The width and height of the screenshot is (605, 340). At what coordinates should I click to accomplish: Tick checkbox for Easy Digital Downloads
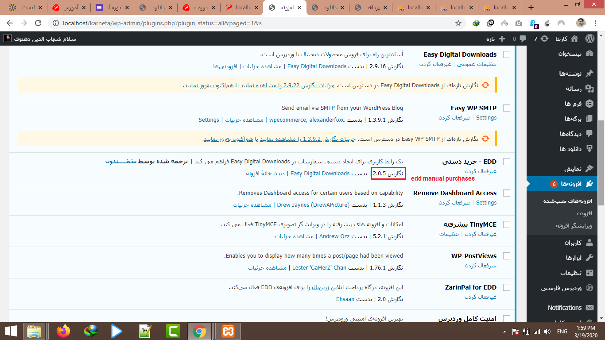click(506, 54)
